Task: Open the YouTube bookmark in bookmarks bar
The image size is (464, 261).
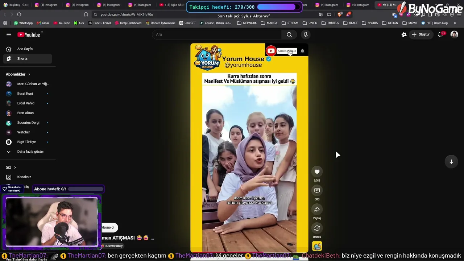Action: tap(62, 23)
